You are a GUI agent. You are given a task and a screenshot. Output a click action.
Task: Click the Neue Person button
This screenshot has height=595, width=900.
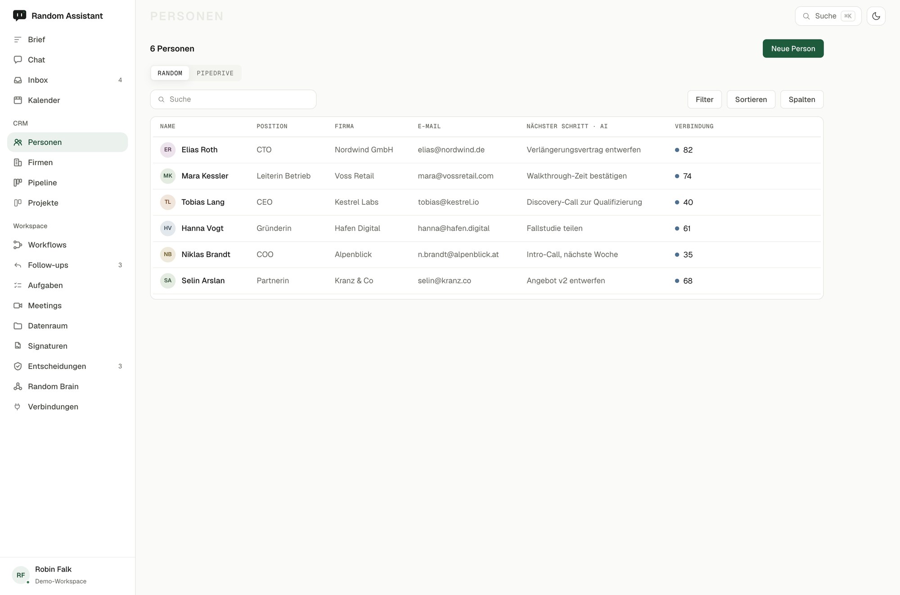tap(793, 49)
